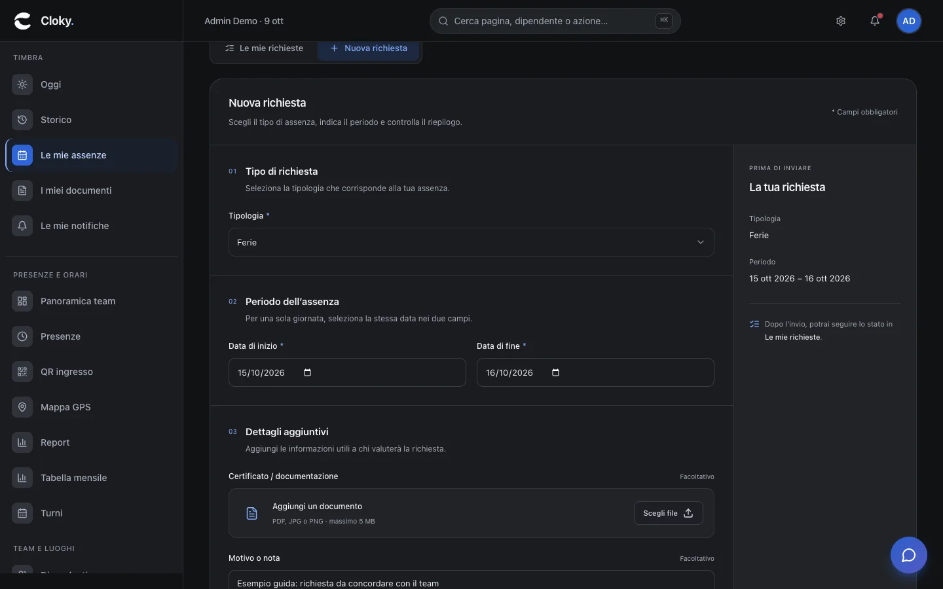The image size is (943, 589).
Task: Click the 'Admin Demo · 9 ott' header text
Action: click(x=244, y=21)
